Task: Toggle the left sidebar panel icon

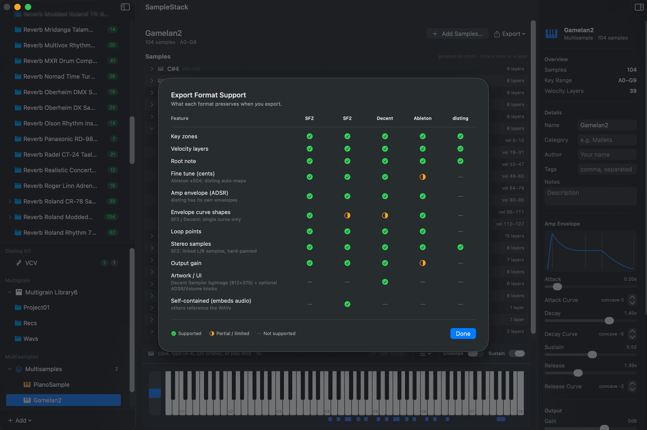Action: tap(125, 7)
